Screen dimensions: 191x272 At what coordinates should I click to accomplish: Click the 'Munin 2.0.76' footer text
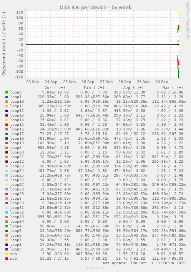click(x=95, y=268)
